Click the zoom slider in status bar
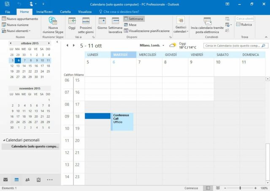Screen dimensions: 270x191 [240, 188]
